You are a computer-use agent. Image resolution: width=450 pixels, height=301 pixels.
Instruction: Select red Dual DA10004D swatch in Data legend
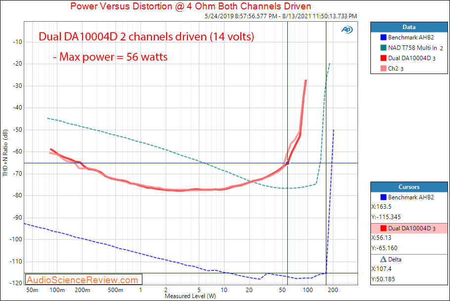tap(383, 58)
